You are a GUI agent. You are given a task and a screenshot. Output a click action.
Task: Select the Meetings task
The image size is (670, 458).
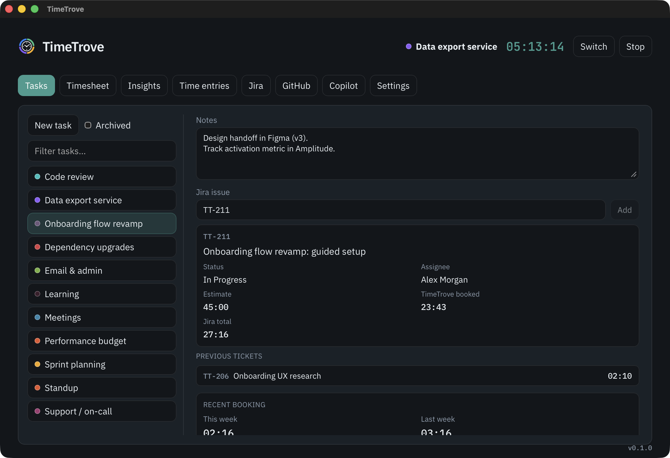coord(102,317)
